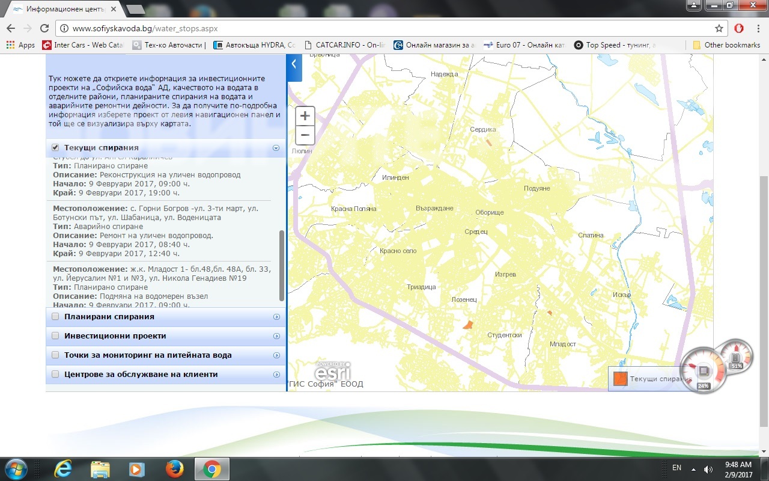Click the Красно село district label on map

398,251
